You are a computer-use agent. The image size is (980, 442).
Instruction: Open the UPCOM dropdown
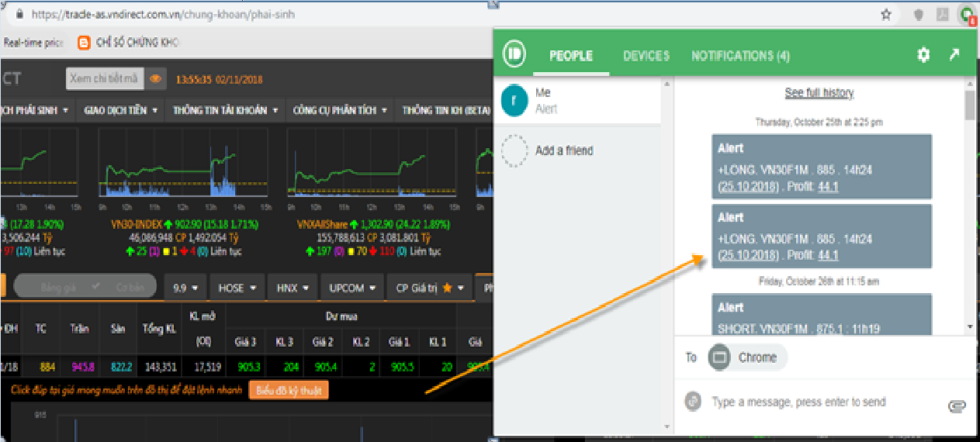point(353,288)
